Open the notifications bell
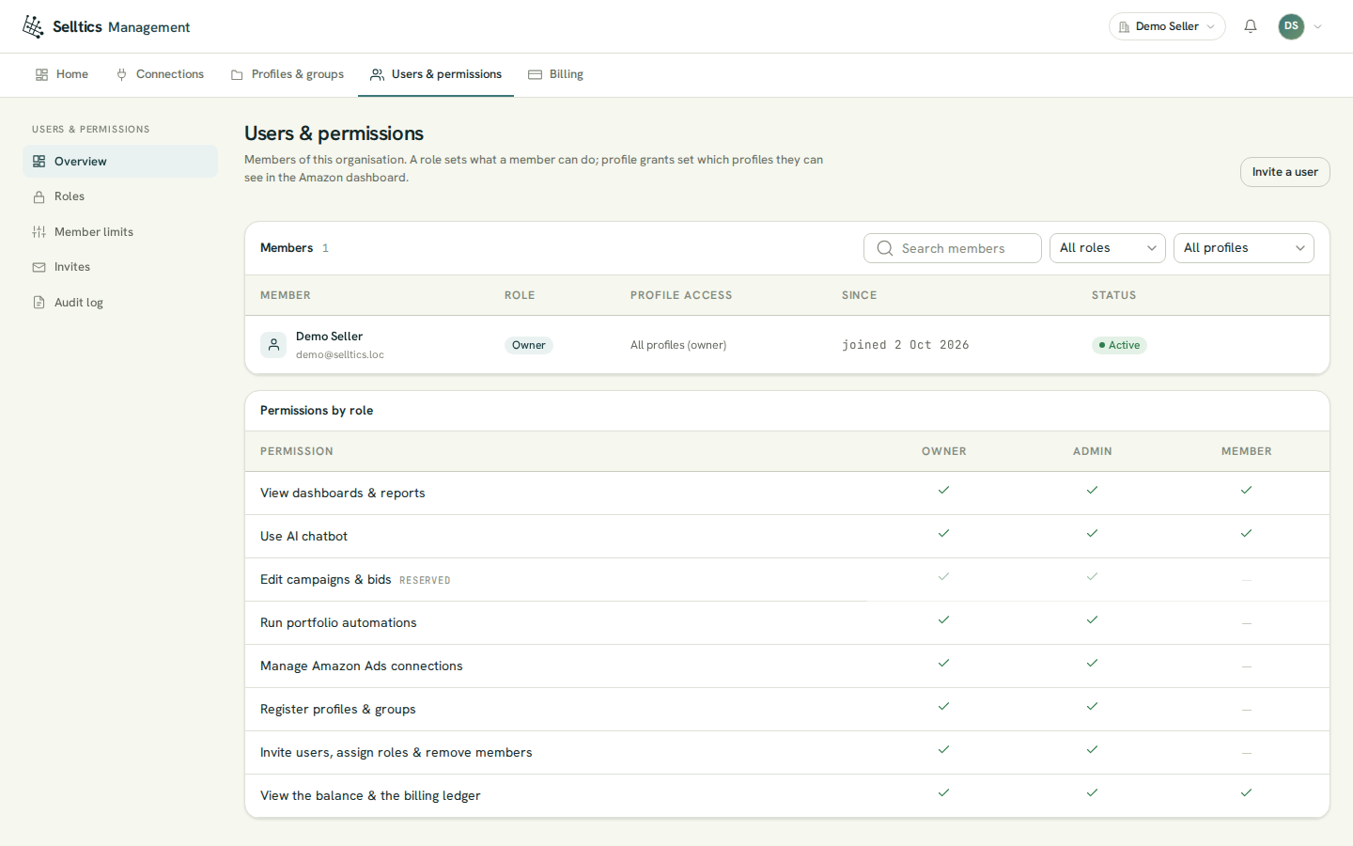This screenshot has width=1353, height=846. coord(1251,26)
